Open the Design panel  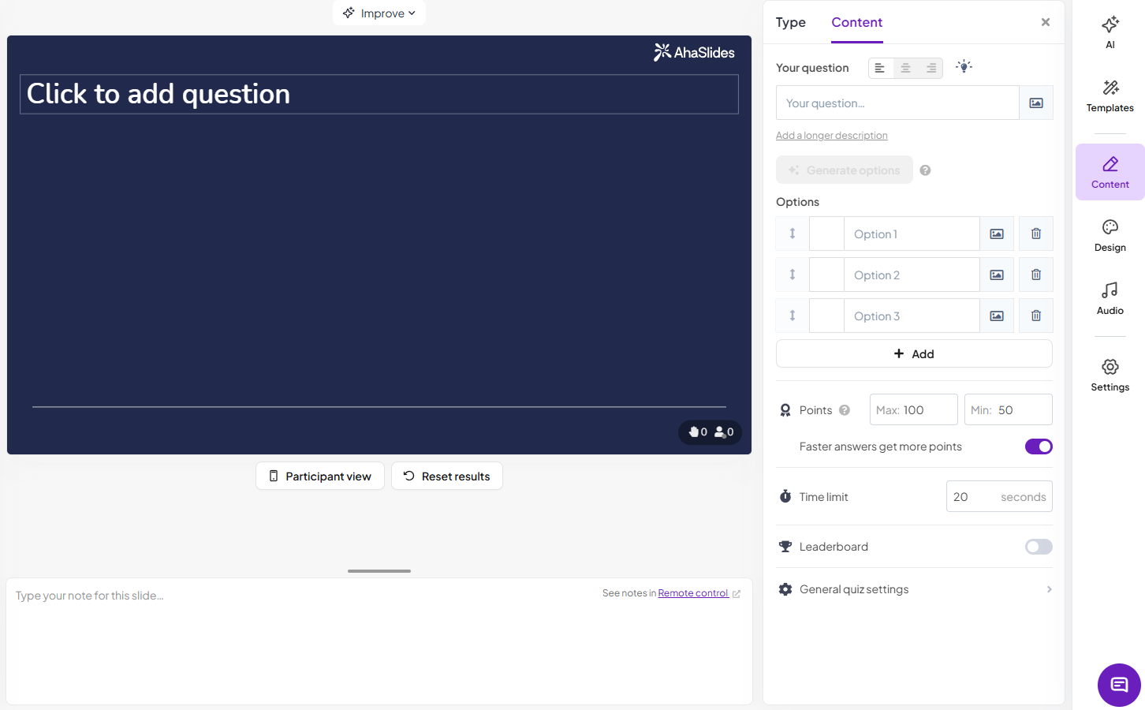click(1110, 235)
